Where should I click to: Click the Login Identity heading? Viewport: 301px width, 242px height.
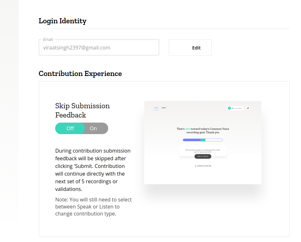coord(62,21)
